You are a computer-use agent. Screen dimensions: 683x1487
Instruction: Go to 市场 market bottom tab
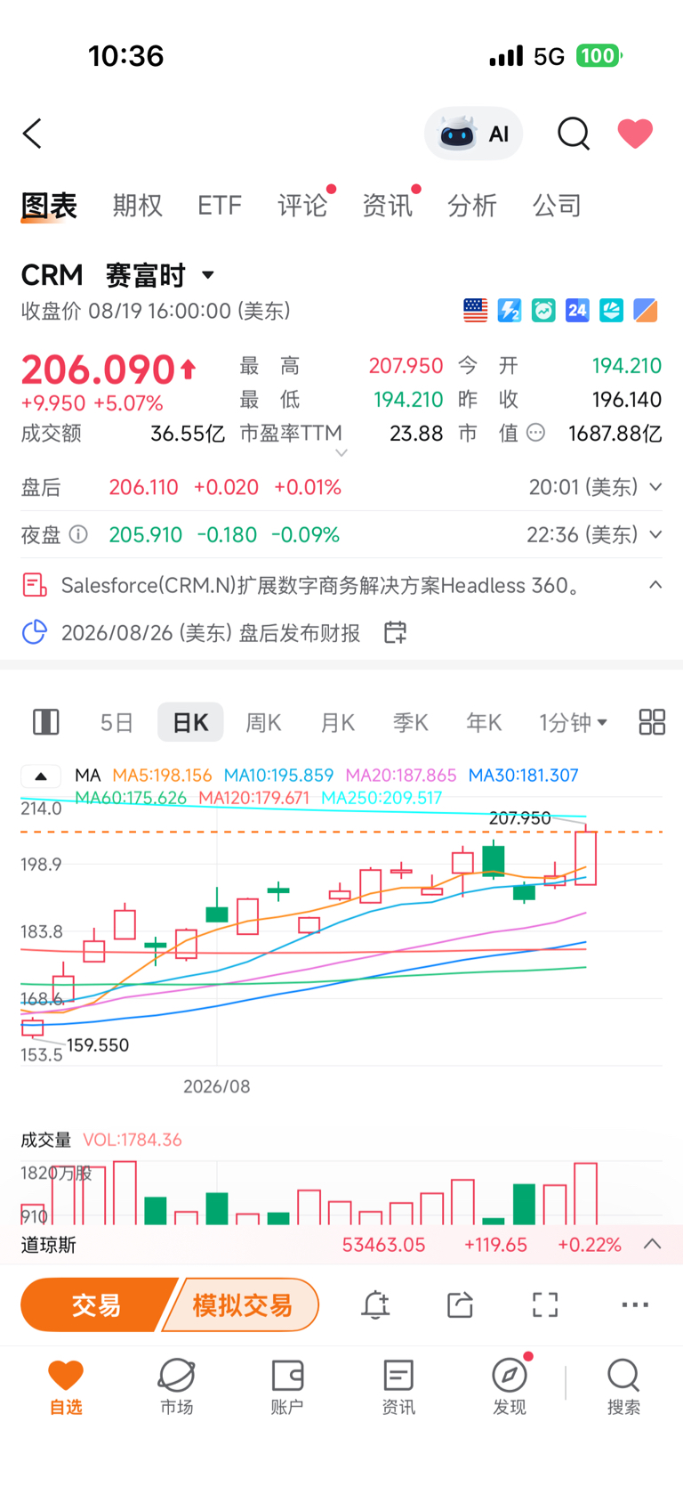pos(176,1387)
